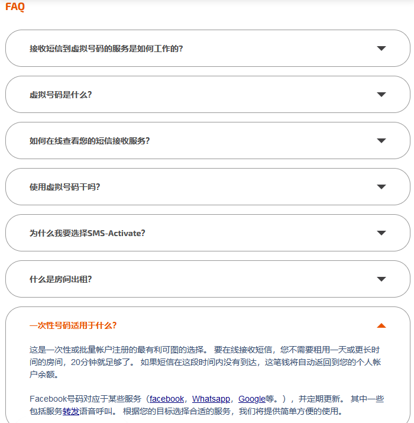414x423 pixels.
Task: Collapse the orange 一次性号码适用于什么? heading
Action: pyautogui.click(x=73, y=325)
